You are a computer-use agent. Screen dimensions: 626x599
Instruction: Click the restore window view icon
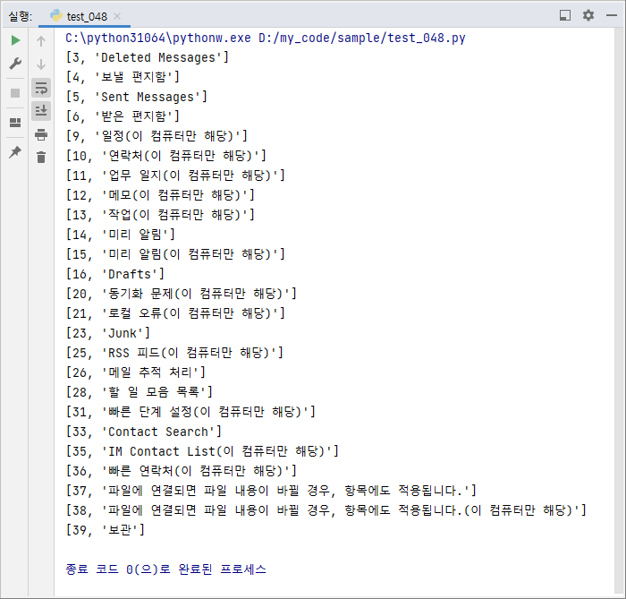pyautogui.click(x=565, y=15)
